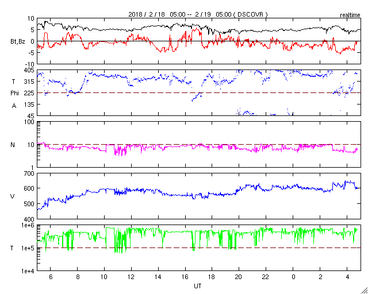Click the "600" velocity tick value

pyautogui.click(x=29, y=188)
